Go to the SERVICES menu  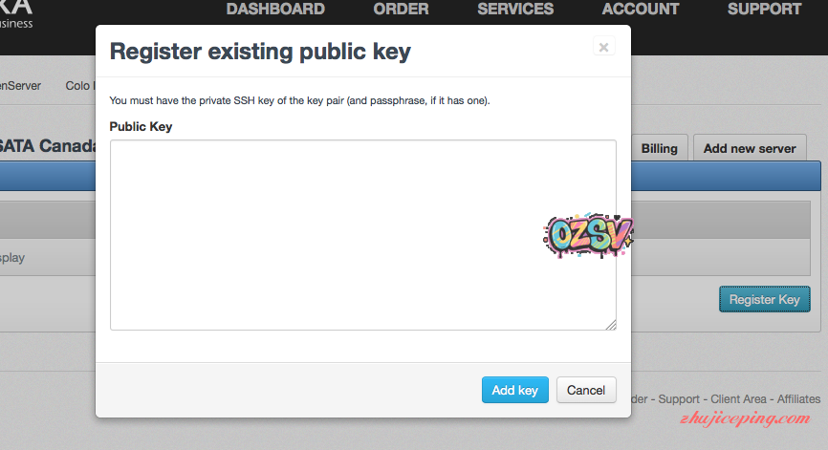coord(515,10)
